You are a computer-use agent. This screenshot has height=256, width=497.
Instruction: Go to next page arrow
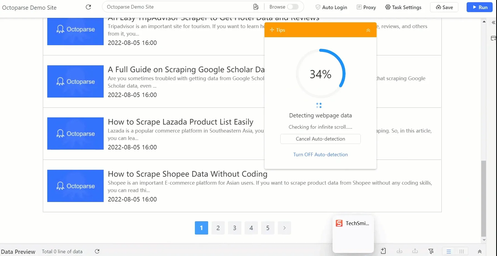tap(284, 228)
